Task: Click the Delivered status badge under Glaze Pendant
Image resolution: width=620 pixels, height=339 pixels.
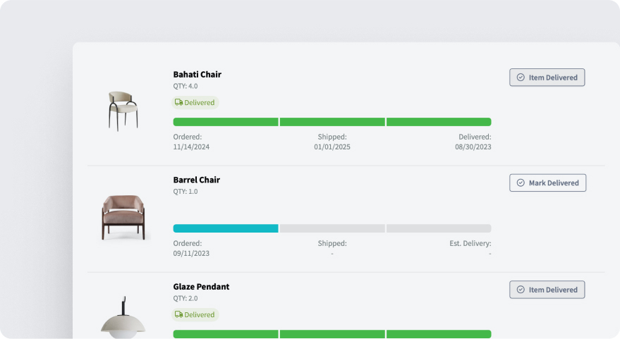Action: pos(195,315)
